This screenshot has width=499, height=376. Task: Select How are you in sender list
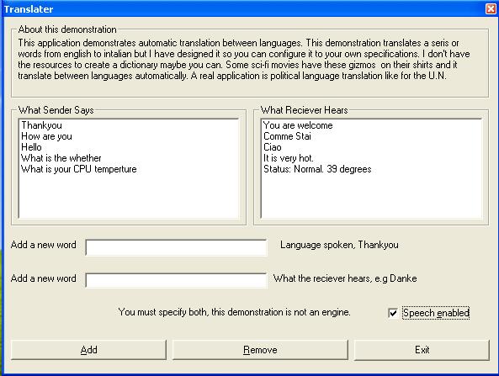(46, 136)
